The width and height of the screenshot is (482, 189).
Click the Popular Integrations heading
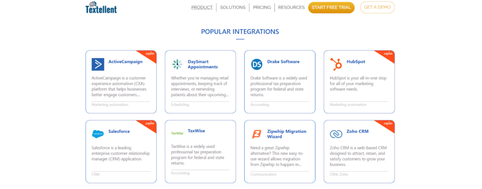[x=240, y=31]
